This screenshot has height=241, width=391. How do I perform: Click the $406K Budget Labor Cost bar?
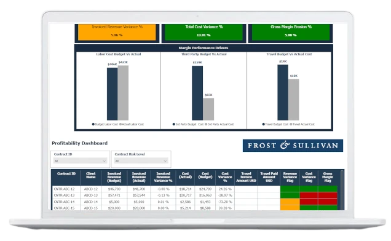pos(113,94)
